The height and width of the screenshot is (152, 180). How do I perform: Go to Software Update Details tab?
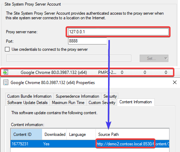pos(27,103)
